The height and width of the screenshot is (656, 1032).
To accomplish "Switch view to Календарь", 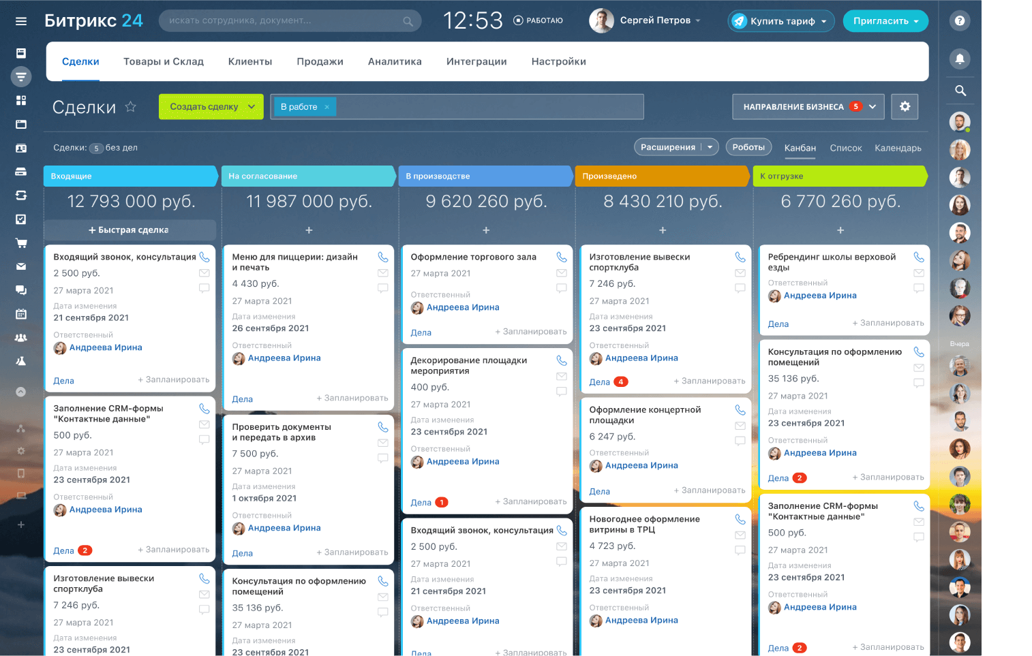I will click(x=898, y=148).
